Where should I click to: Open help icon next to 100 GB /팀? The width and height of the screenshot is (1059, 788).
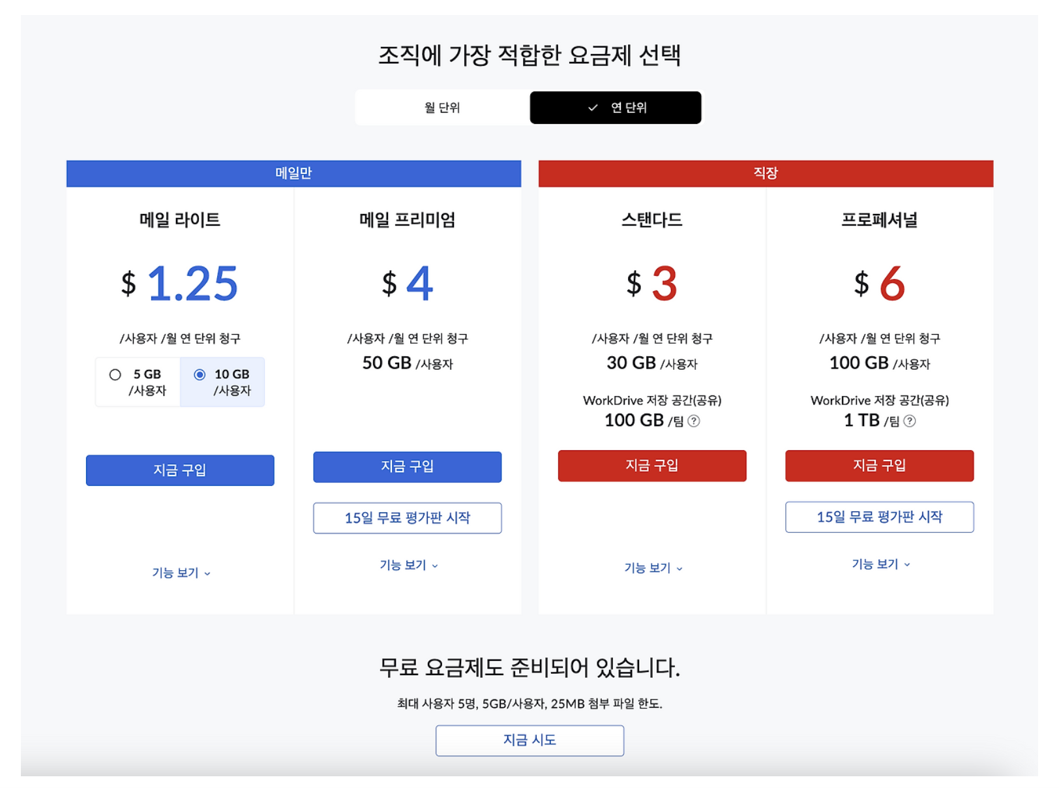(694, 421)
